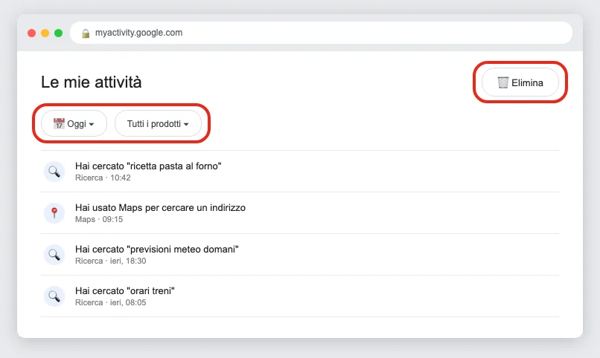This screenshot has height=358, width=600.
Task: Open activity Hai cercato "previsioni meteo domani"
Action: click(x=300, y=255)
